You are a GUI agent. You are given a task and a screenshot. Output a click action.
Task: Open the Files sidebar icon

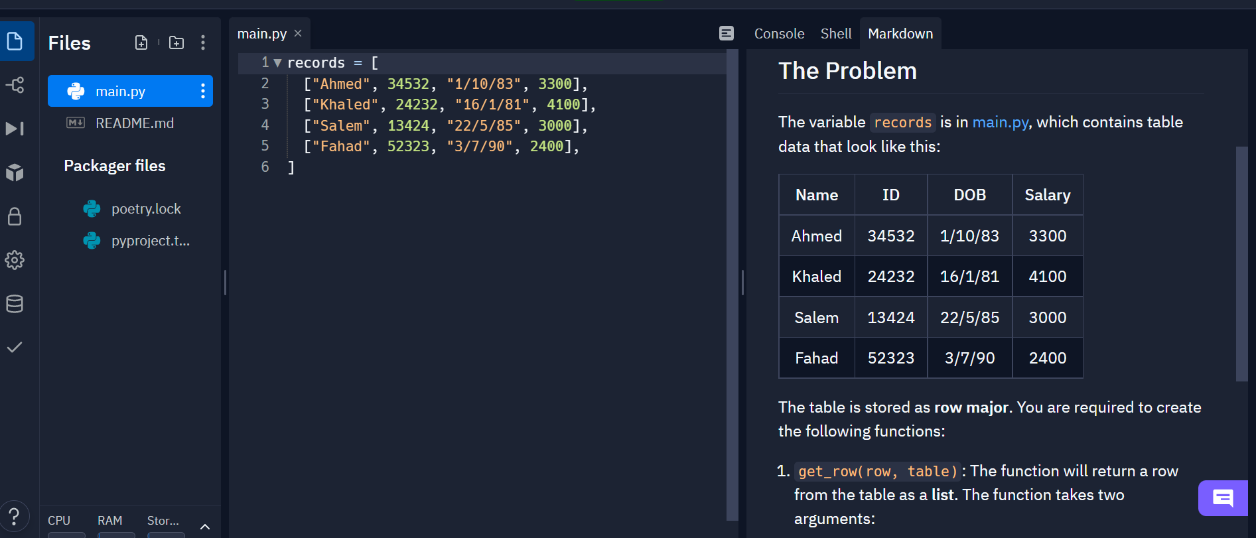pyautogui.click(x=15, y=41)
